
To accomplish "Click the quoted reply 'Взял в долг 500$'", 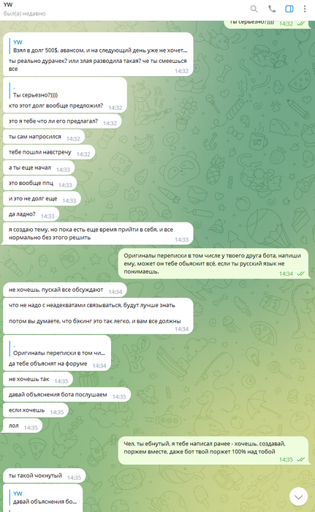I will (x=98, y=46).
